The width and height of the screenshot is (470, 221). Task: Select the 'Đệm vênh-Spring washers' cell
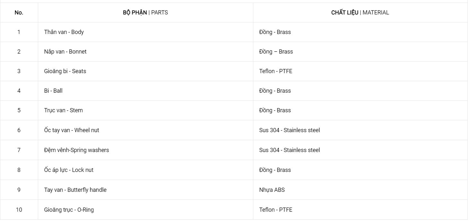point(145,150)
